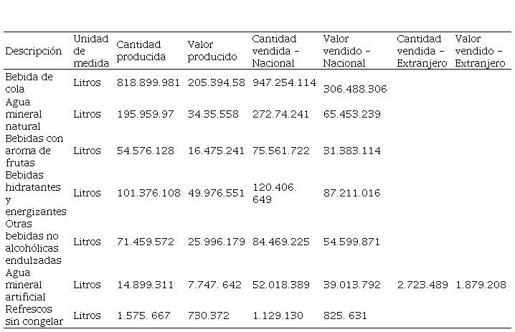Click Valor vendido – Extranjero header

click(x=480, y=51)
